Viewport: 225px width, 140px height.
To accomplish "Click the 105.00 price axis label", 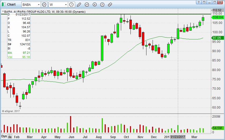I will coord(217,23).
